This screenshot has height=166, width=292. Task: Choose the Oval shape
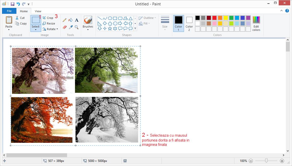pyautogui.click(x=110, y=18)
